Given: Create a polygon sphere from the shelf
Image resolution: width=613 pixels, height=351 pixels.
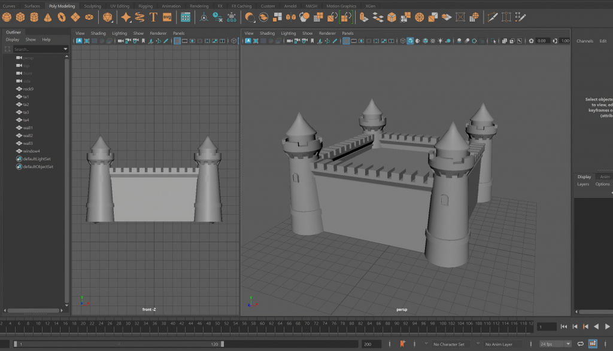Looking at the screenshot, I should click(8, 17).
